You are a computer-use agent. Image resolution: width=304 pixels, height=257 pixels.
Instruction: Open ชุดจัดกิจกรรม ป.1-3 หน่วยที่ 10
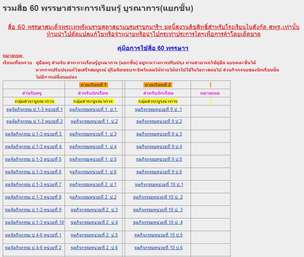coord(34,222)
